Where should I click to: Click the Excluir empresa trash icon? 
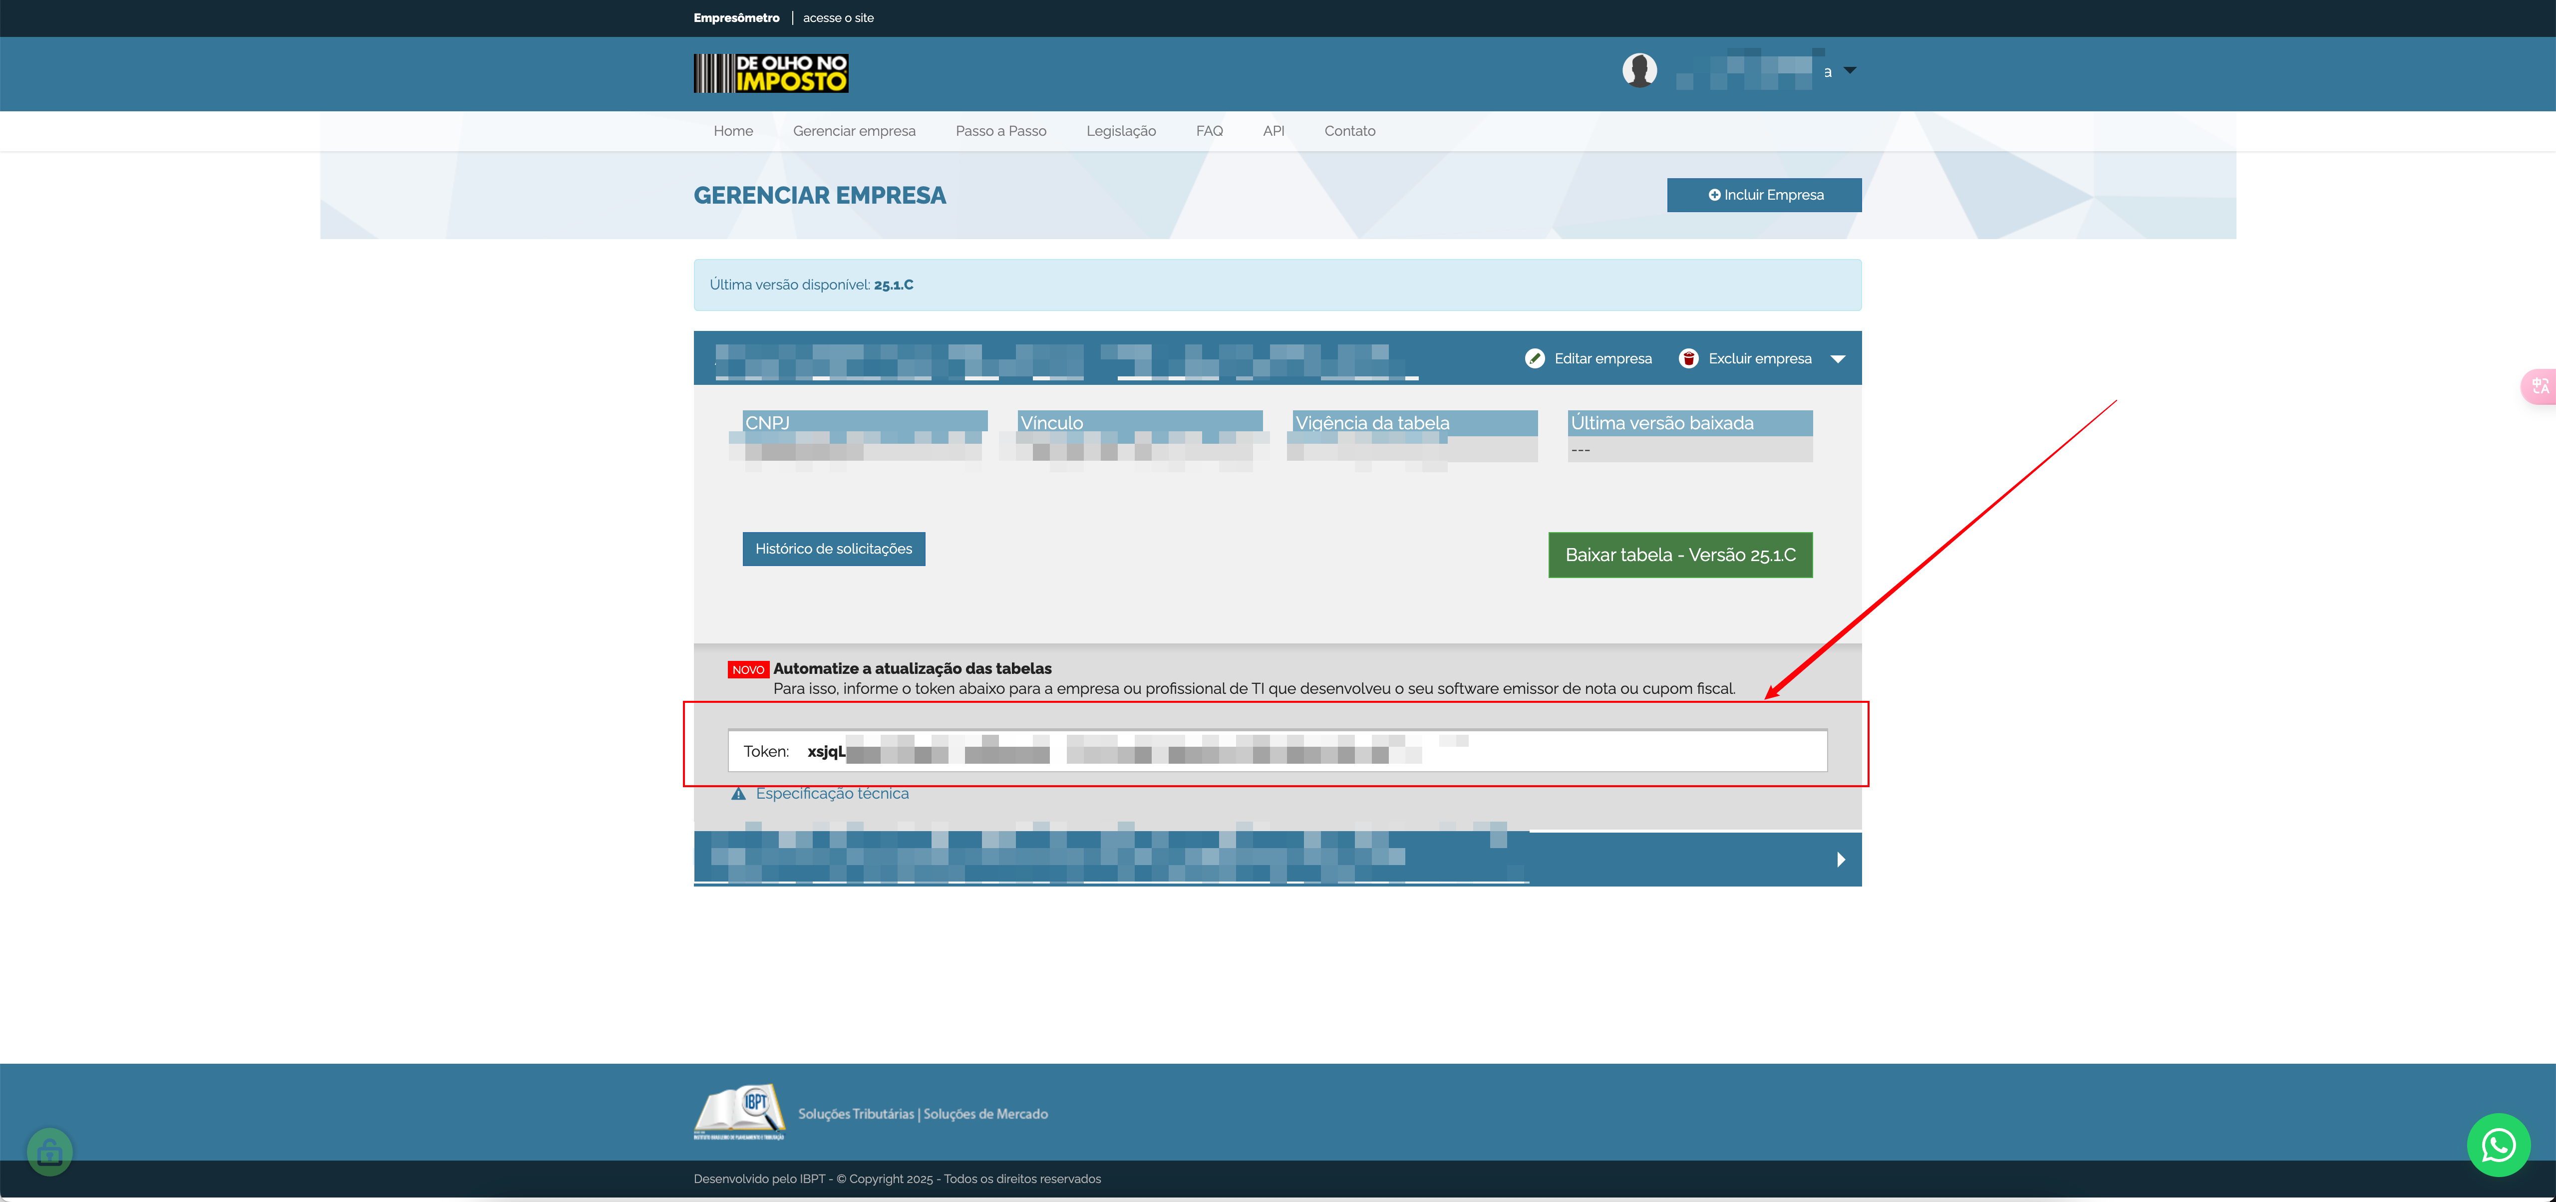pyautogui.click(x=1688, y=359)
